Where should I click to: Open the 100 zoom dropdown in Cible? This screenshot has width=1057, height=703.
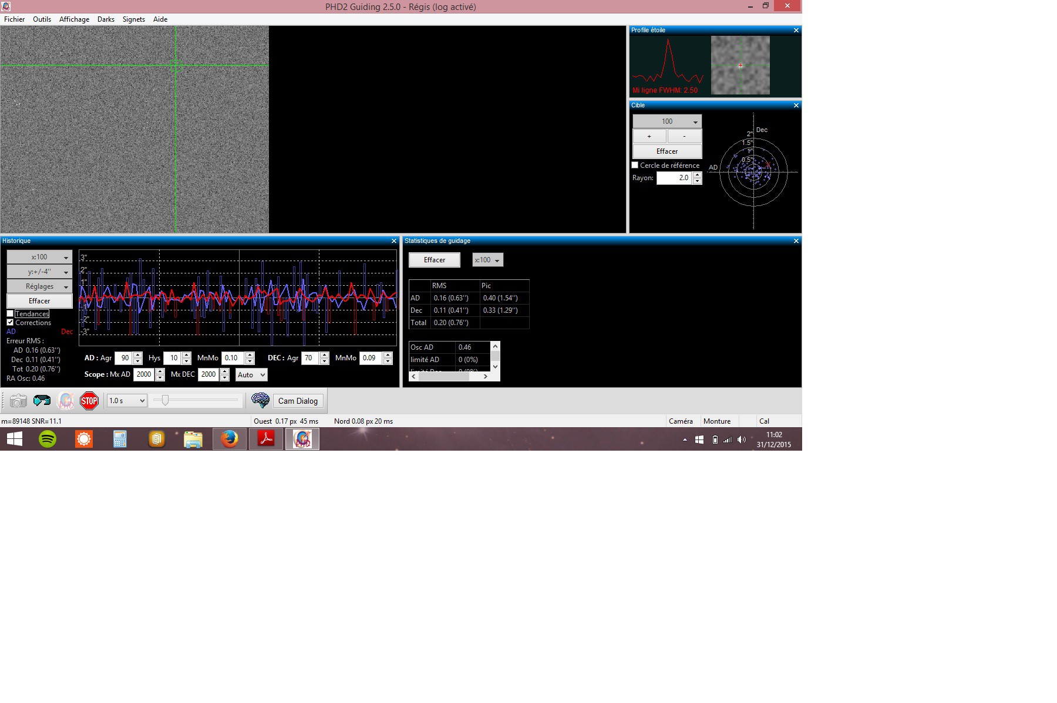pos(667,121)
